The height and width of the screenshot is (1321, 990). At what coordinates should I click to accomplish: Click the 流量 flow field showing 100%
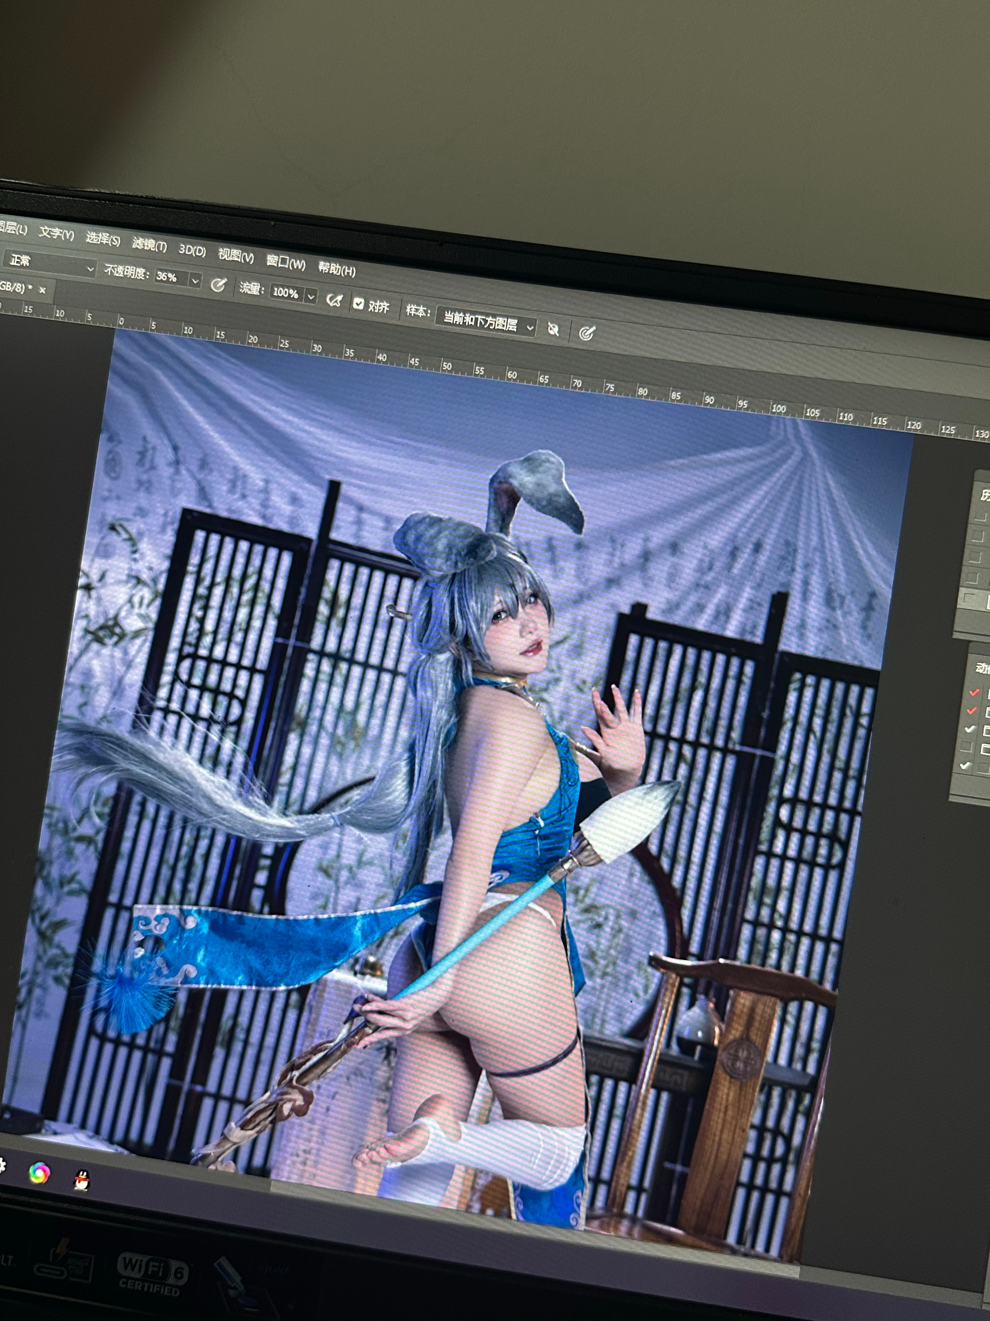coord(286,293)
